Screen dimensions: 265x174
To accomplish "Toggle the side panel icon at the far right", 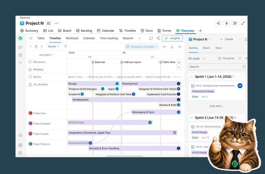I will pyautogui.click(x=246, y=39).
